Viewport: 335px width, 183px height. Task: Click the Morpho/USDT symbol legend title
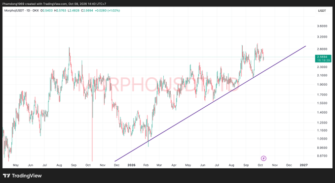22,10
